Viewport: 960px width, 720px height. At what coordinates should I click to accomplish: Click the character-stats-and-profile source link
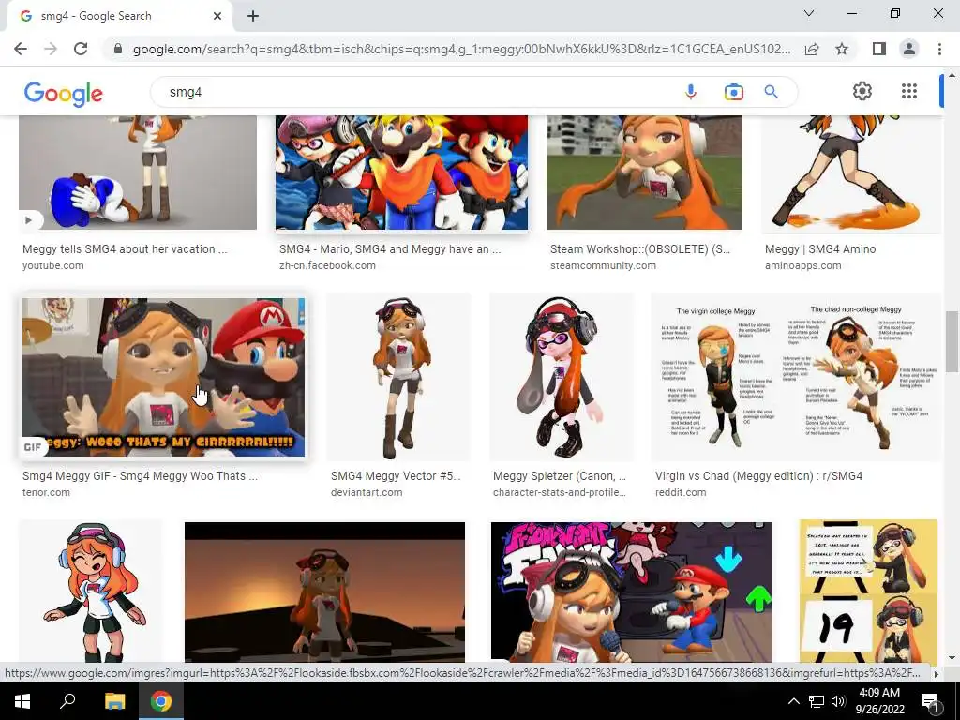click(560, 492)
